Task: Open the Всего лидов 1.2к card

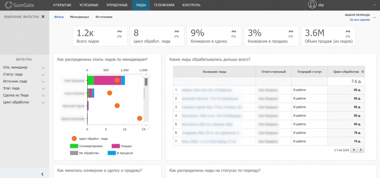Action: point(100,36)
